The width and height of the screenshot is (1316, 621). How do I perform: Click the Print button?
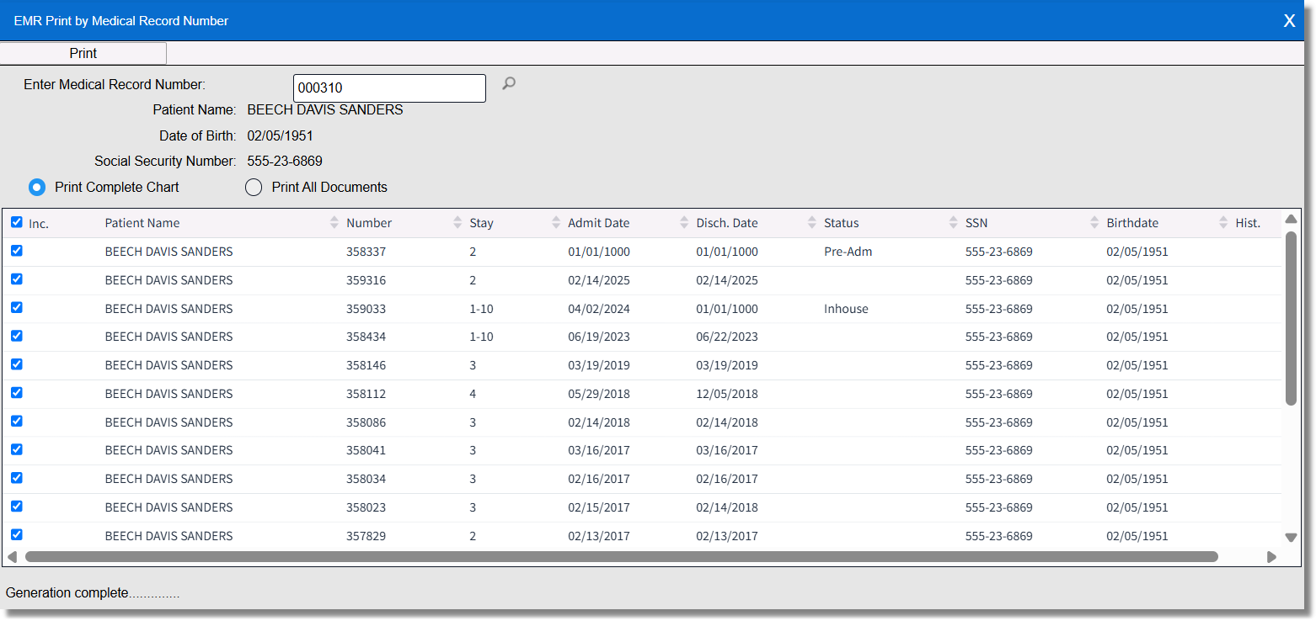pos(83,53)
